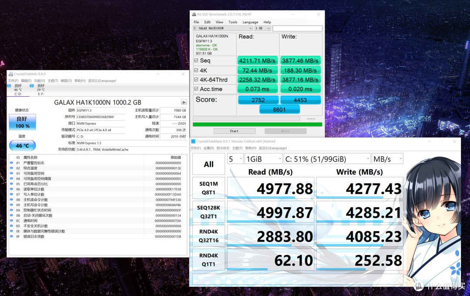Run the RND4K Q1T1 test
The width and height of the screenshot is (470, 296).
(208, 260)
